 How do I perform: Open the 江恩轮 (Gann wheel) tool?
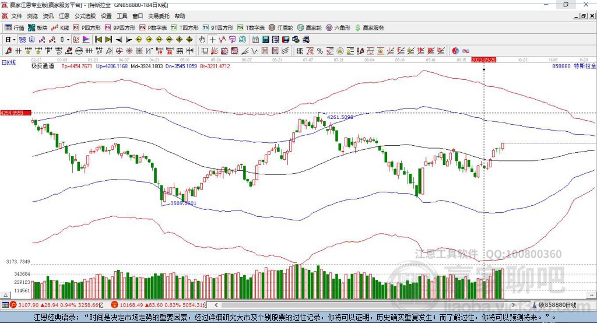(281, 28)
